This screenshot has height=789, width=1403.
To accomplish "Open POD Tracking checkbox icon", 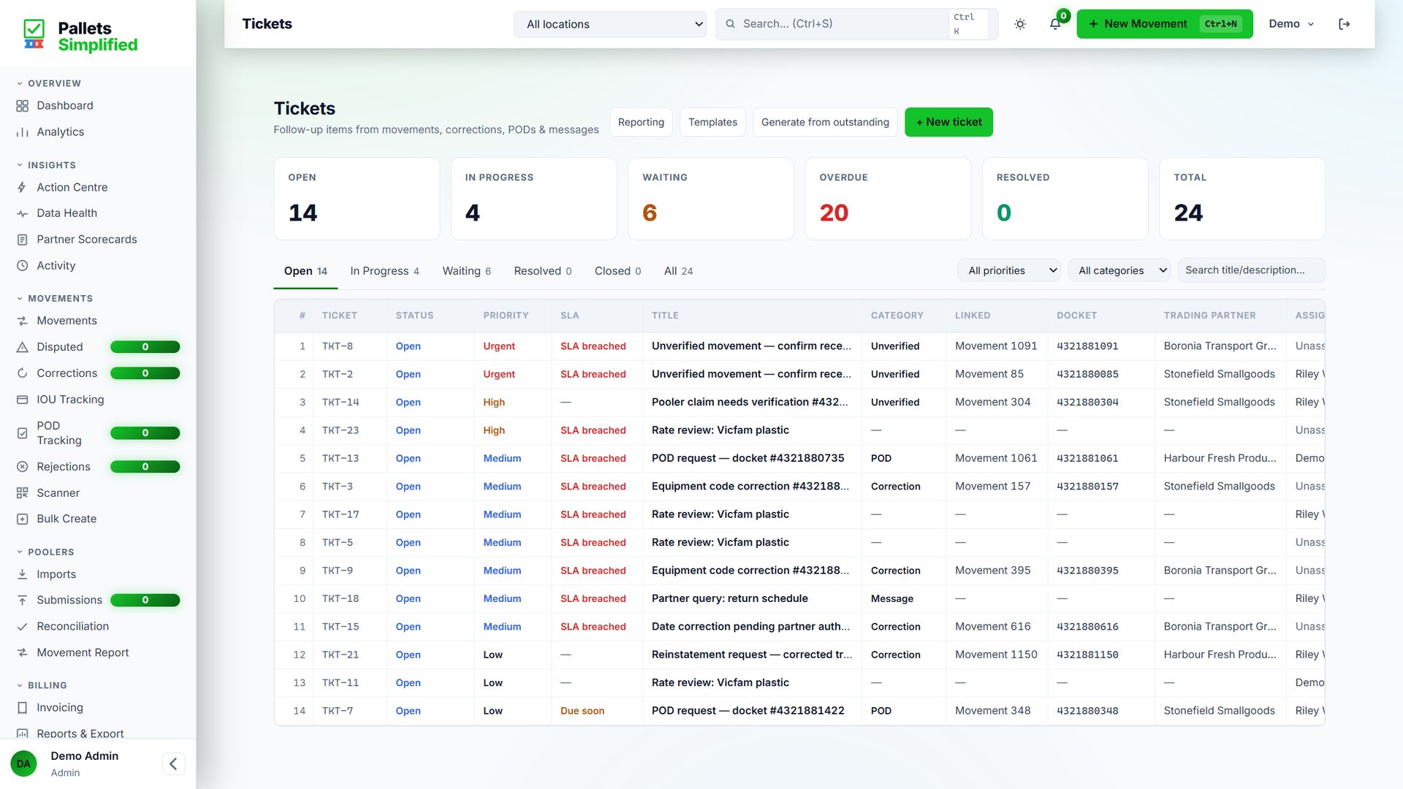I will 22,433.
